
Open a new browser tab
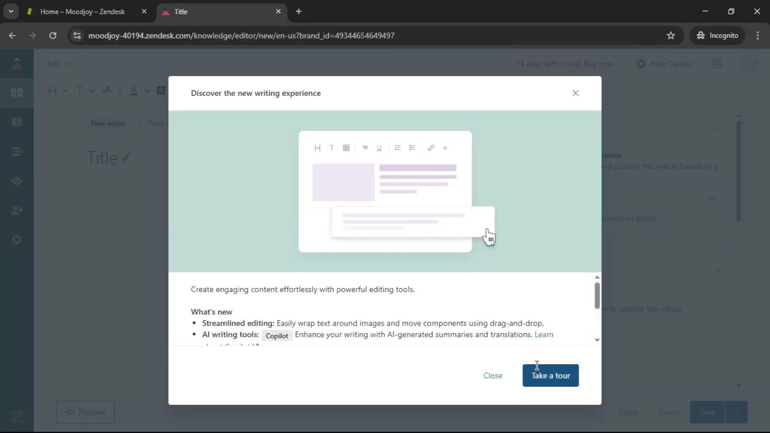298,12
